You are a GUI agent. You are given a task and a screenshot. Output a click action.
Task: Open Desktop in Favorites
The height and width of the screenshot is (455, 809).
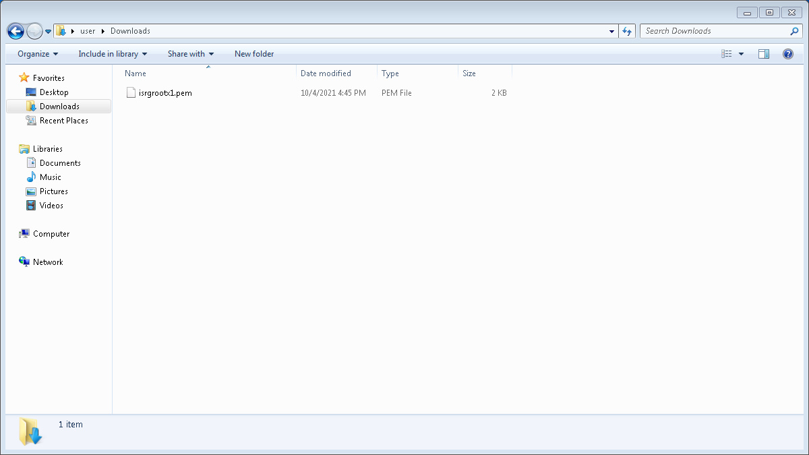(54, 92)
